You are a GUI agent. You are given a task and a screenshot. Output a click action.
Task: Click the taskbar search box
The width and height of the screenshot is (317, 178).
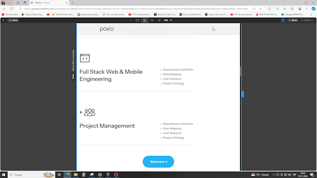coord(31,175)
